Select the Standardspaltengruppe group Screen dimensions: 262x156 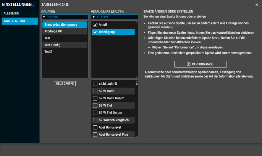point(65,24)
